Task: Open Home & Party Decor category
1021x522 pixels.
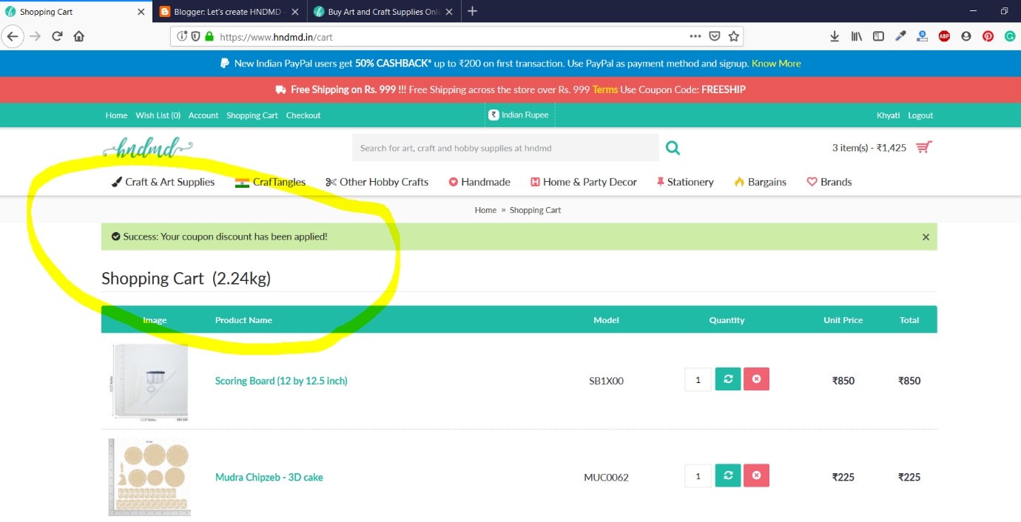Action: point(584,182)
